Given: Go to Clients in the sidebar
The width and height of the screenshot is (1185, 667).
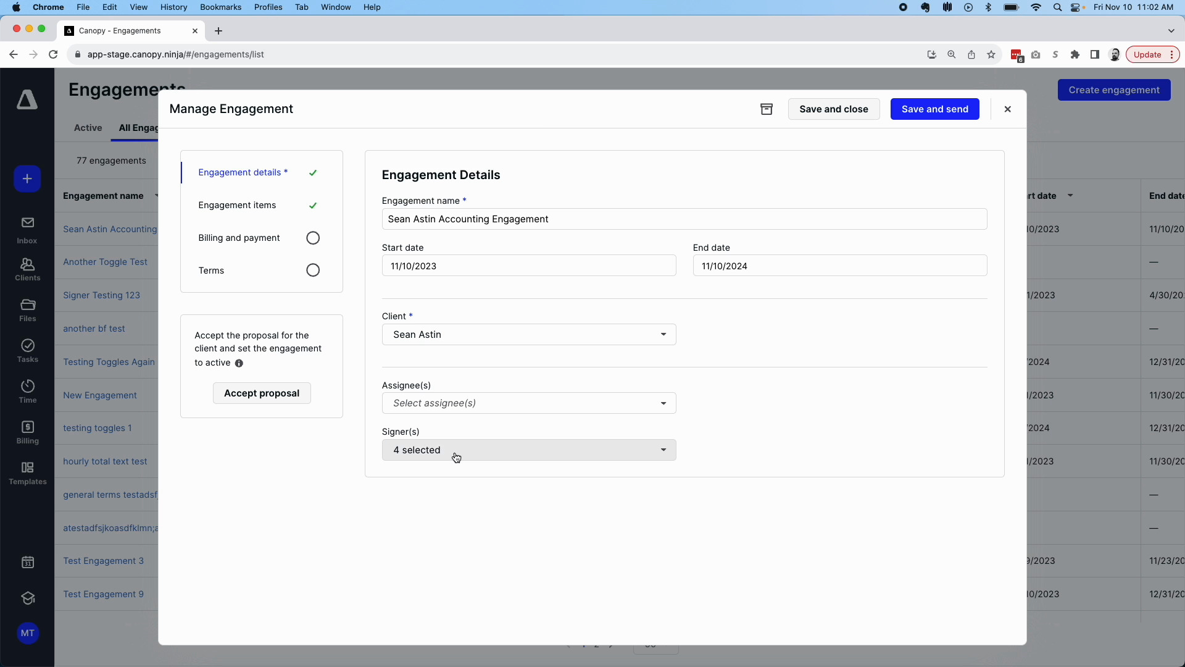Looking at the screenshot, I should tap(27, 270).
